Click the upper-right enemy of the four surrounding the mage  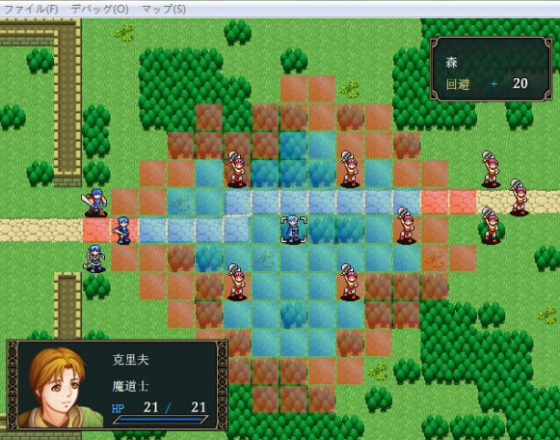(x=349, y=170)
